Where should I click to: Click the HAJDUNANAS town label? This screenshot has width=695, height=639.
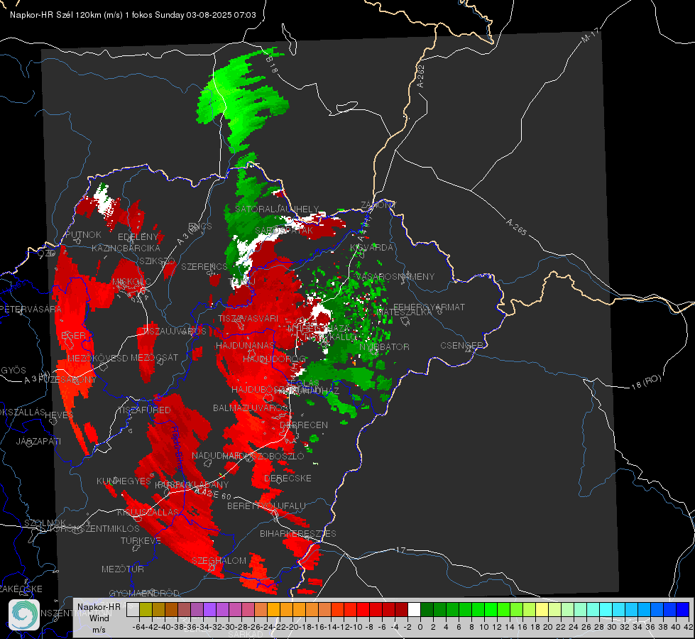click(245, 346)
